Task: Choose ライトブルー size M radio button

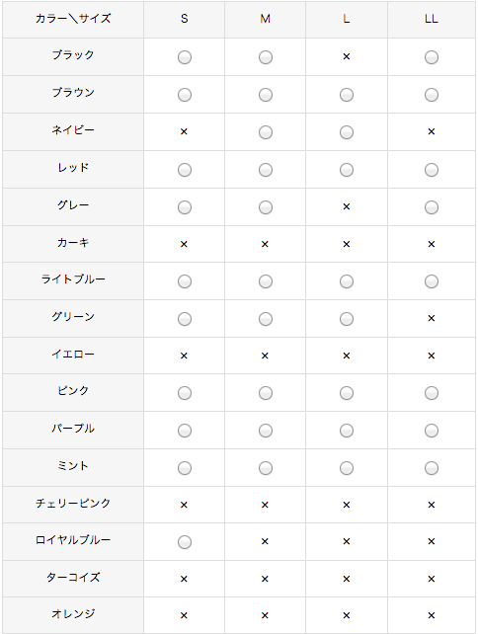Action: point(266,281)
